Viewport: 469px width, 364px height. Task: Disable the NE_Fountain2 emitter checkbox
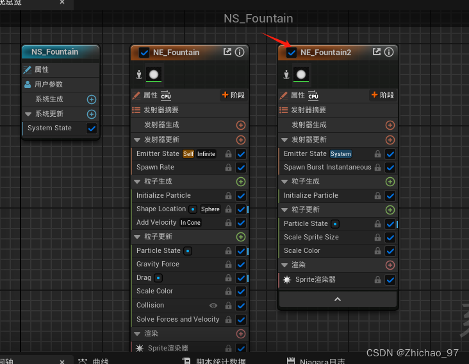292,53
